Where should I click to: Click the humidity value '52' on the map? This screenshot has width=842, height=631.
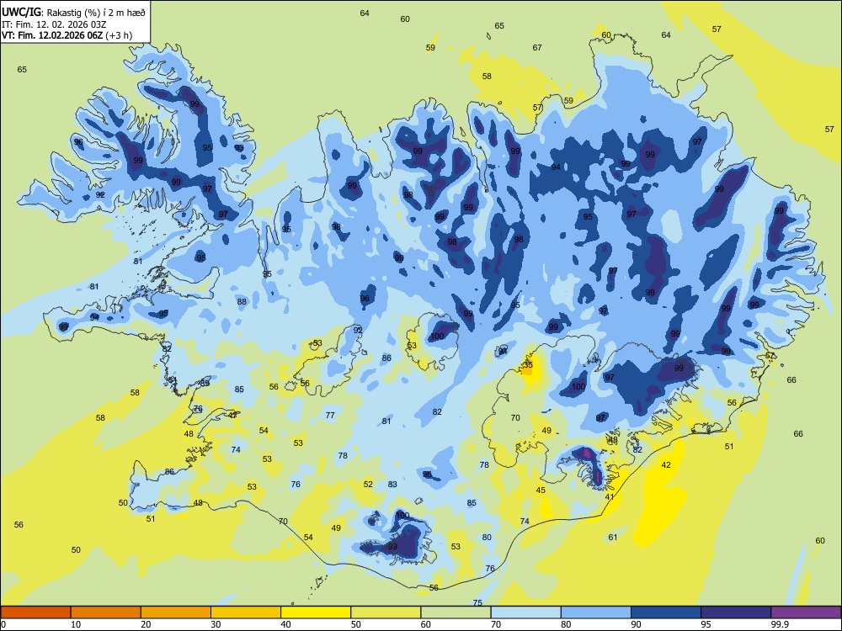(x=368, y=484)
